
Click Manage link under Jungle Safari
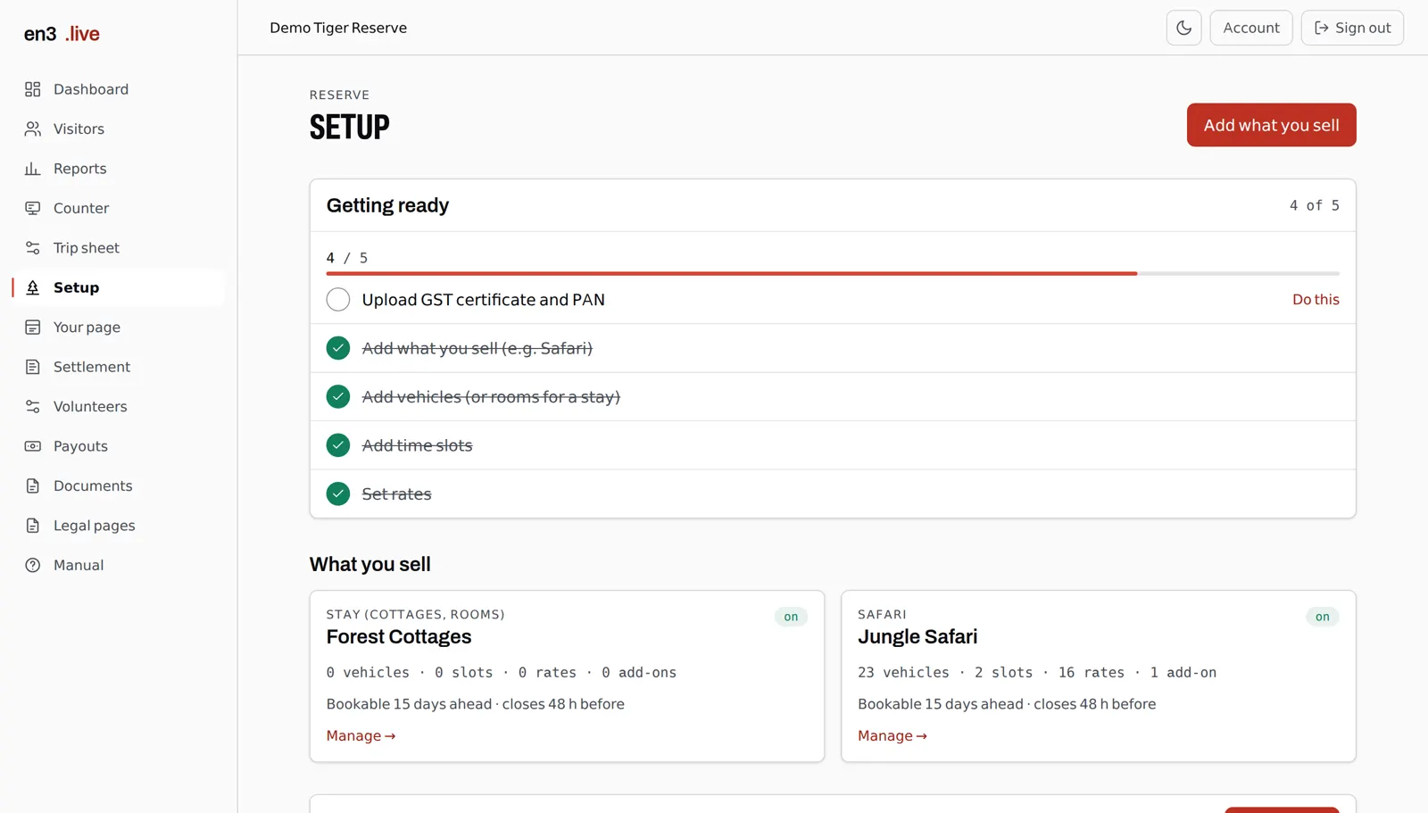point(892,735)
